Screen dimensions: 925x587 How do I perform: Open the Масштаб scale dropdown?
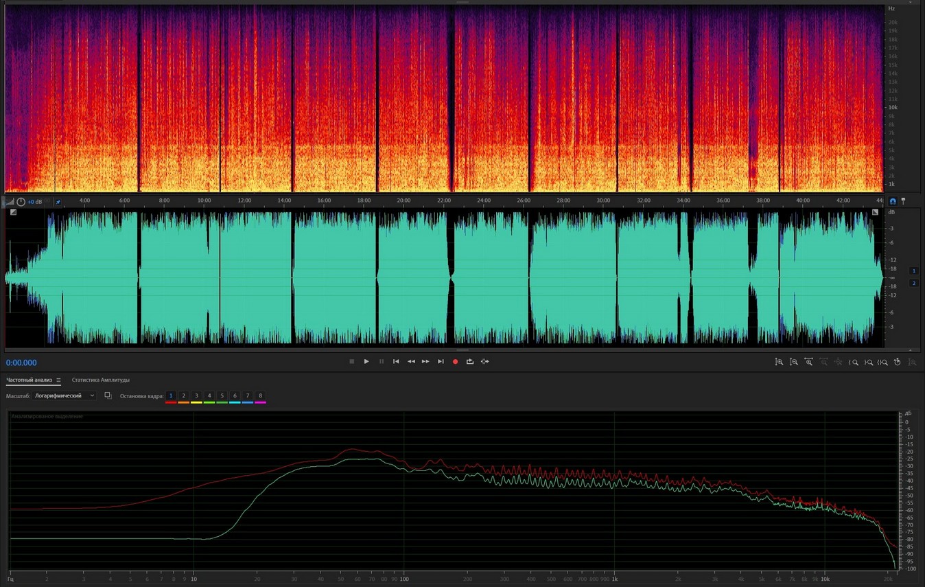[x=65, y=396]
